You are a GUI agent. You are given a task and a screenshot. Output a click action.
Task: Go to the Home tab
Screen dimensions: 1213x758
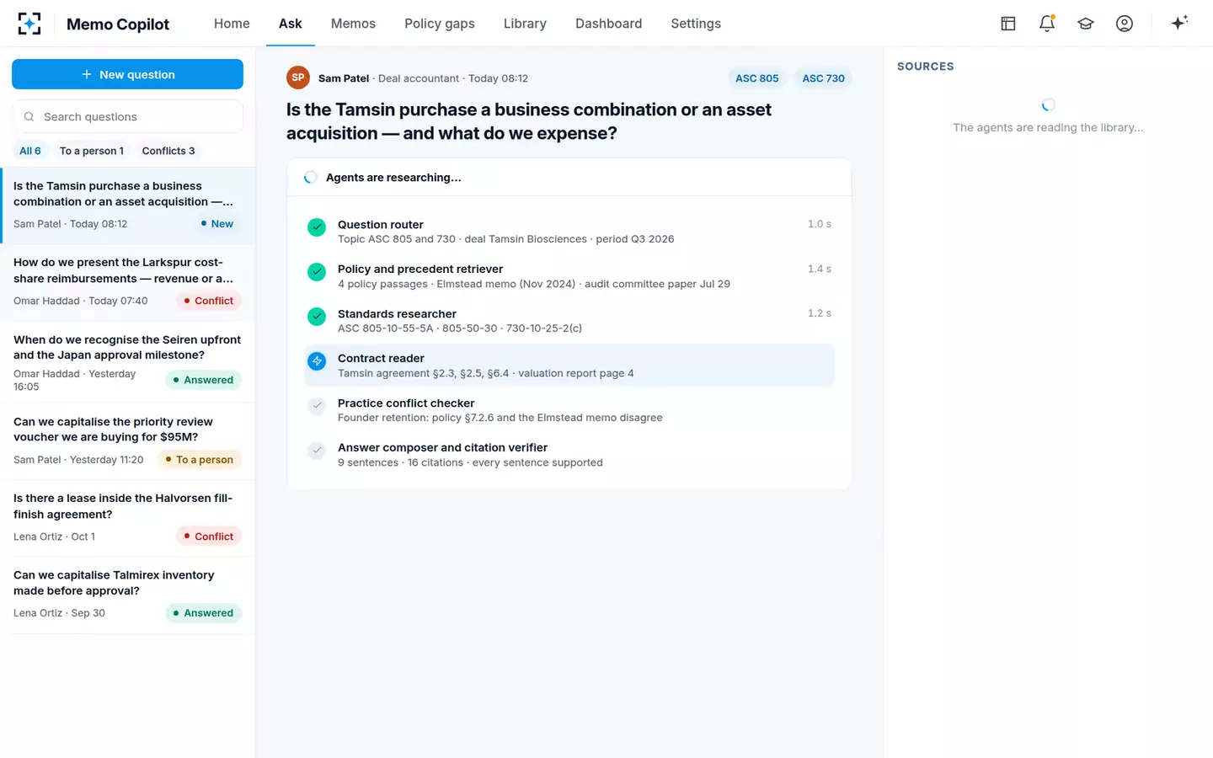click(x=232, y=24)
